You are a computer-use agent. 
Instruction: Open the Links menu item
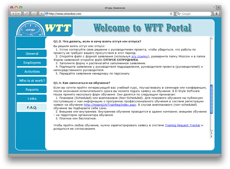coord(32,98)
